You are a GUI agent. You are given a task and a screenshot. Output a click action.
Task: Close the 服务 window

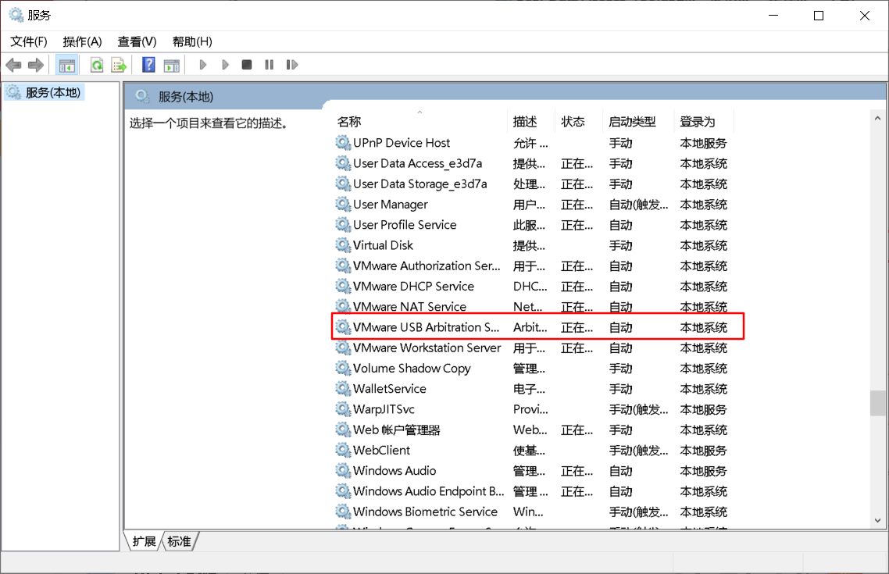[x=865, y=16]
